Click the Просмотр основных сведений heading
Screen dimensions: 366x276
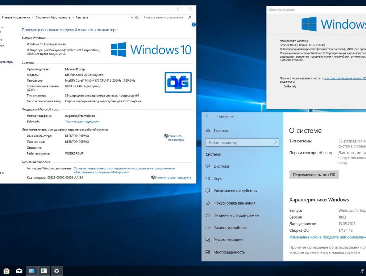(x=70, y=30)
